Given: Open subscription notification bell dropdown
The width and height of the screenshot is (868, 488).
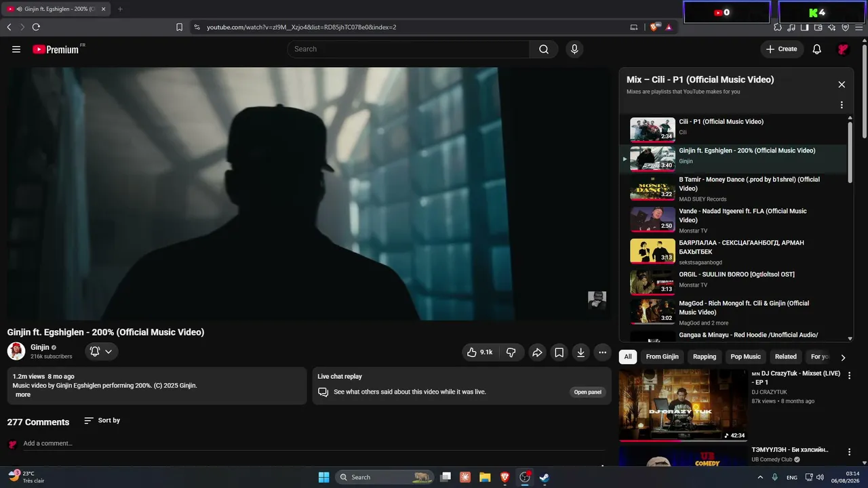Looking at the screenshot, I should pyautogui.click(x=102, y=352).
